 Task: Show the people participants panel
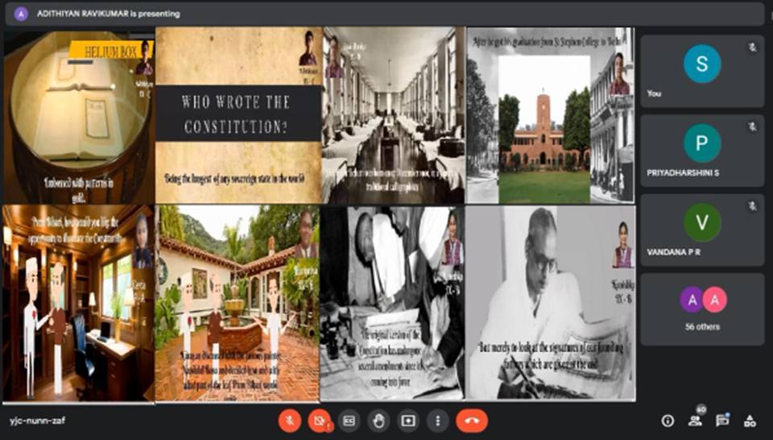[x=695, y=421]
